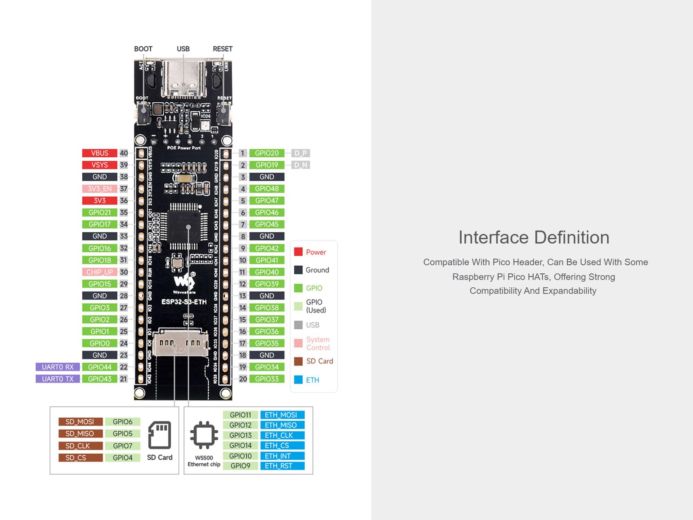Click the RESET label above the board
The height and width of the screenshot is (520, 693).
223,49
